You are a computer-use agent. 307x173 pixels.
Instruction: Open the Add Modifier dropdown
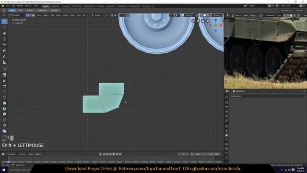(x=268, y=96)
